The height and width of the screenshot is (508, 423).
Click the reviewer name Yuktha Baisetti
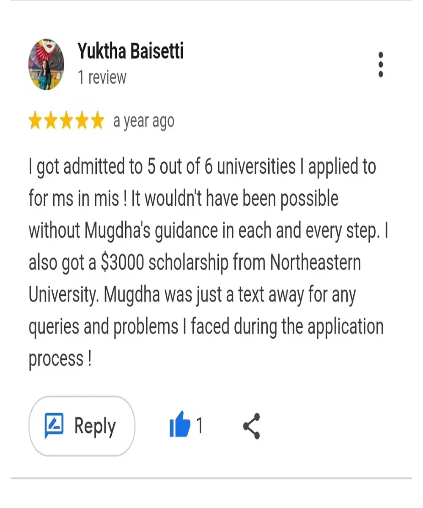[131, 51]
